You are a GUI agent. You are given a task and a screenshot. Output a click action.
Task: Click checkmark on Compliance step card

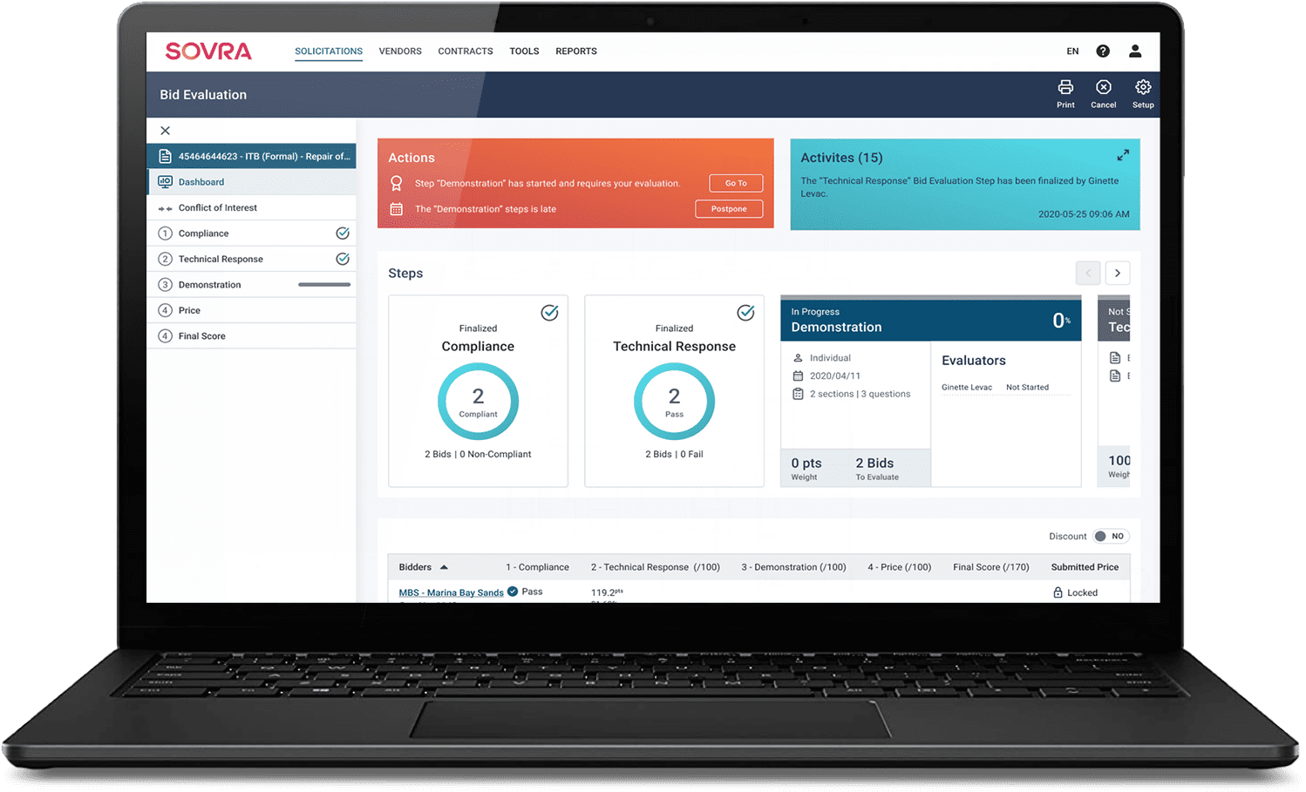pyautogui.click(x=550, y=313)
